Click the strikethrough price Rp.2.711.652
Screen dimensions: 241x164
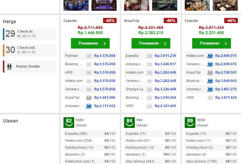pos(90,28)
